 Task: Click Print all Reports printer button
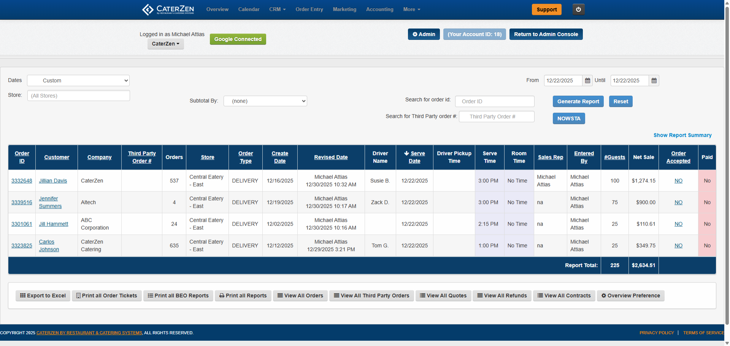coord(243,295)
